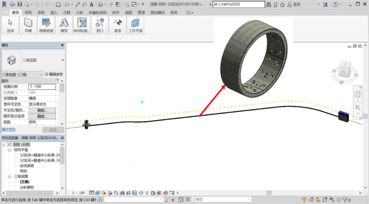
Task: Open the 属性帮助 link
Action: [8, 130]
